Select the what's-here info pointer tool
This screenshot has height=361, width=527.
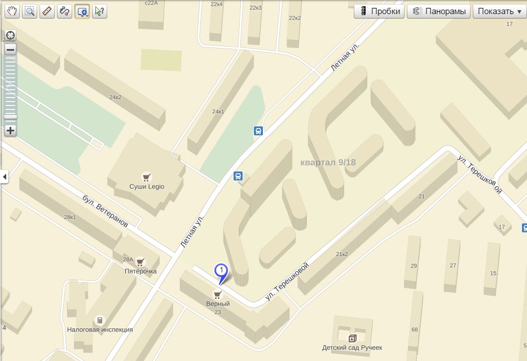click(x=99, y=11)
